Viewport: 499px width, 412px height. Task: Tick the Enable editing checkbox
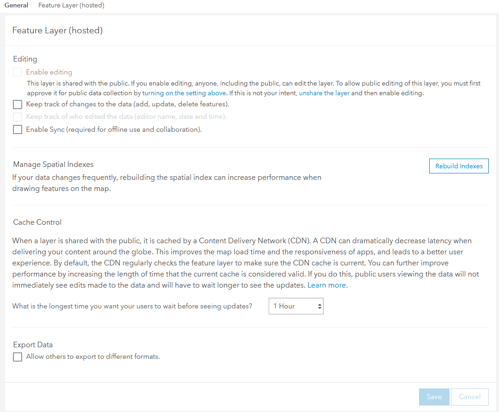point(18,72)
